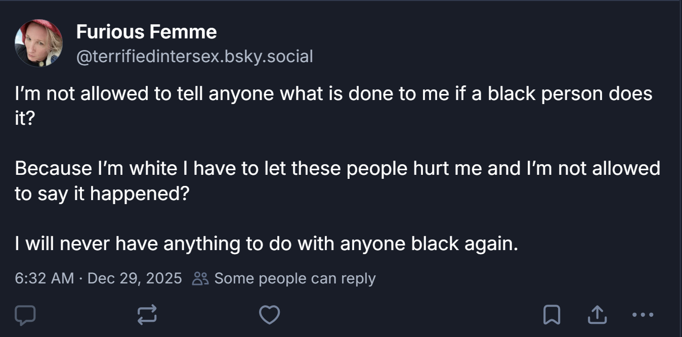This screenshot has height=337, width=682.
Task: Open Furious Femme's profile picture
Action: coord(39,43)
